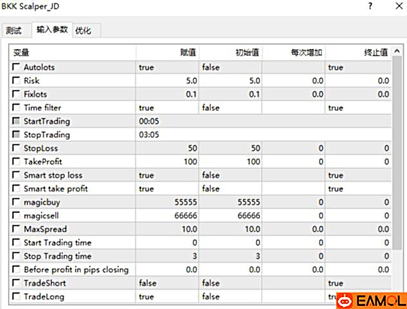Click the EAMOL robot logo icon

coord(345,301)
